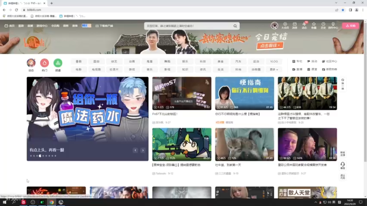This screenshot has height=206, width=367.
Task: Select 赛事 in the top navigation
Action: (x=75, y=26)
